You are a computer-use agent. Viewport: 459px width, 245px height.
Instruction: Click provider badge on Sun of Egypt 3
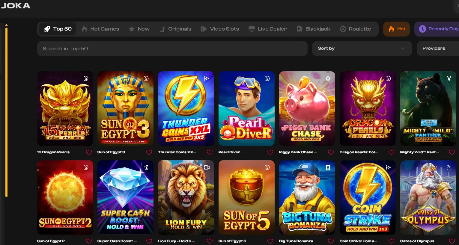pyautogui.click(x=146, y=78)
